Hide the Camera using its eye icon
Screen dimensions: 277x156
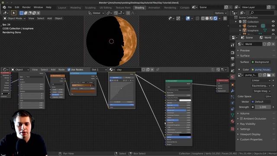[x=273, y=26]
